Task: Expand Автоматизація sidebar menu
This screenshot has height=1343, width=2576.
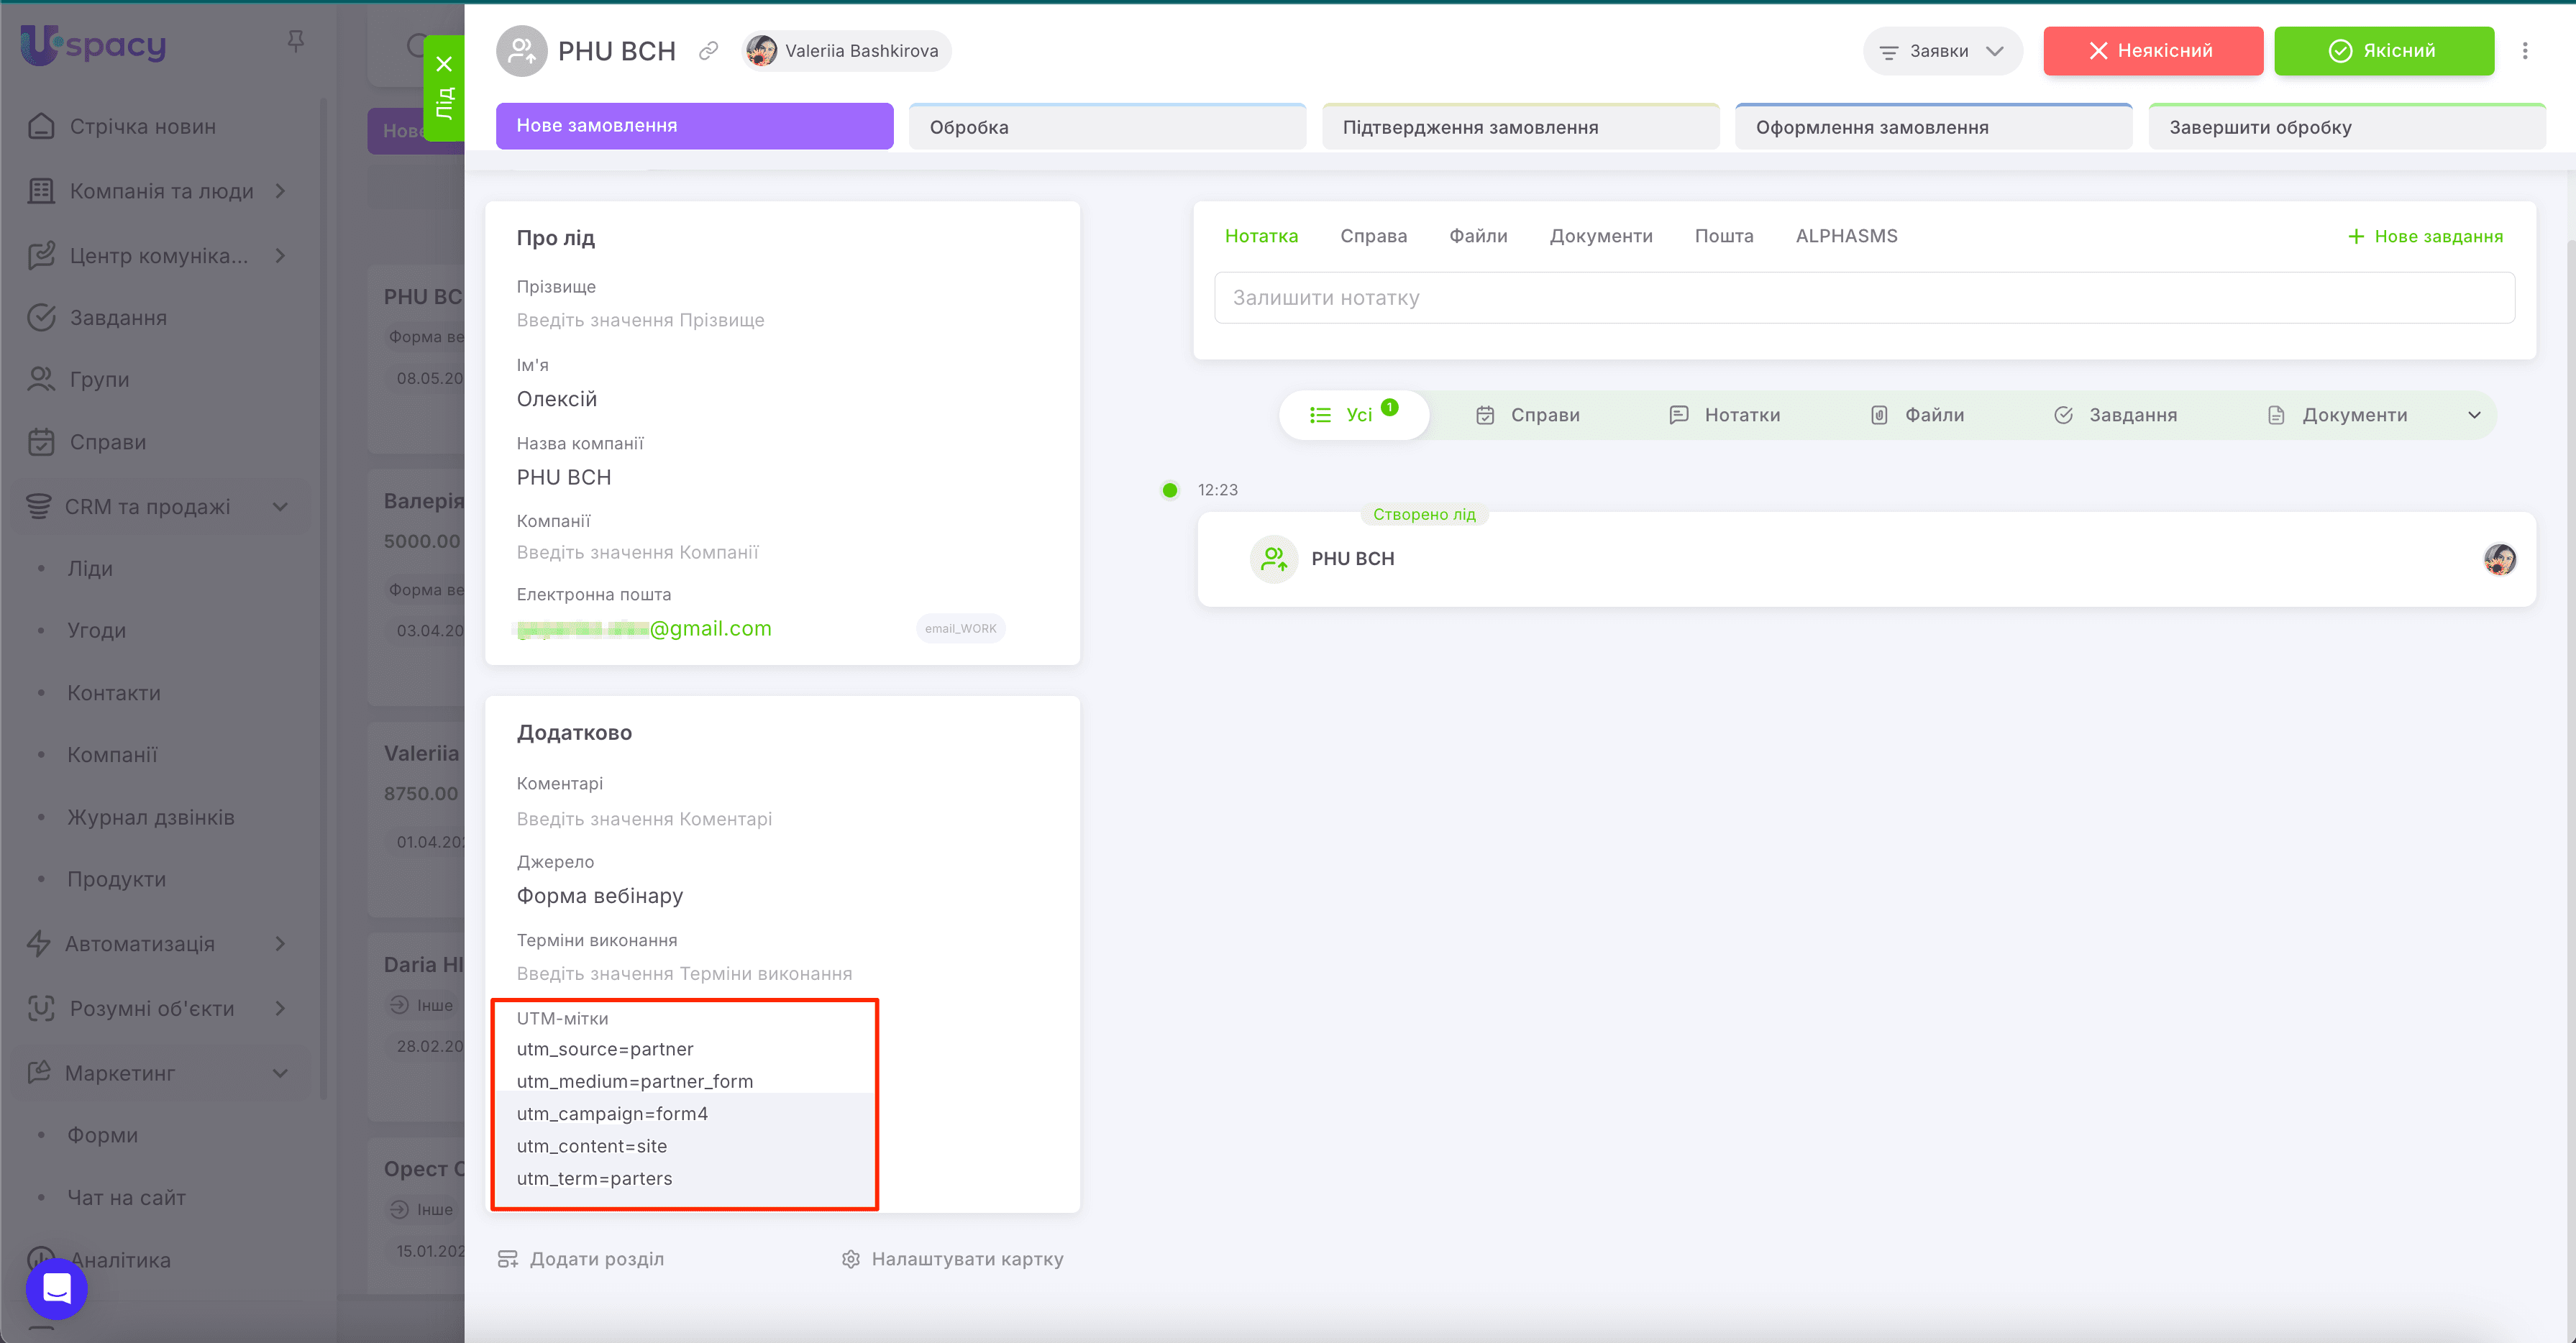Action: 280,944
